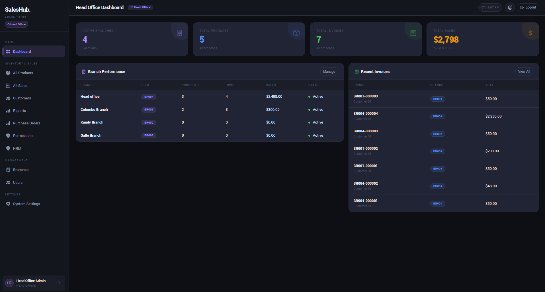The width and height of the screenshot is (545, 292).
Task: Toggle dark mode with the moon icon
Action: point(510,7)
